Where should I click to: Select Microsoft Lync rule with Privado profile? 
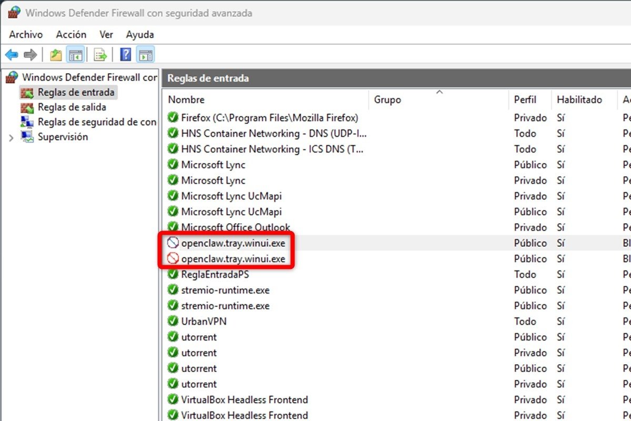pyautogui.click(x=213, y=181)
